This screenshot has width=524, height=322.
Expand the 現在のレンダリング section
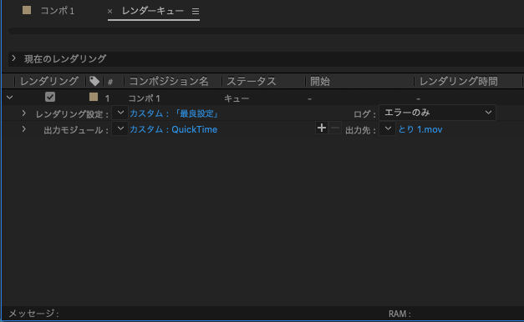click(x=13, y=58)
